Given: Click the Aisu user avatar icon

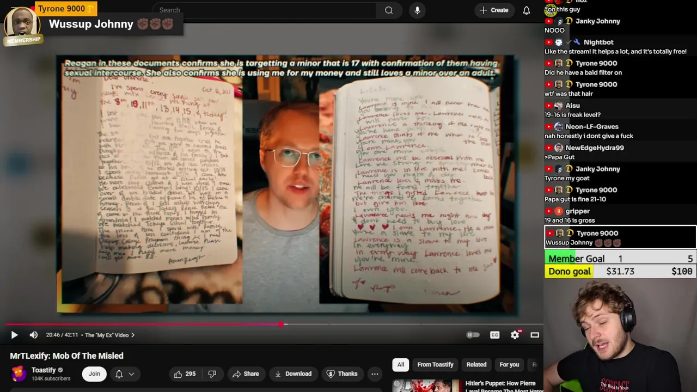Looking at the screenshot, I should pyautogui.click(x=558, y=106).
